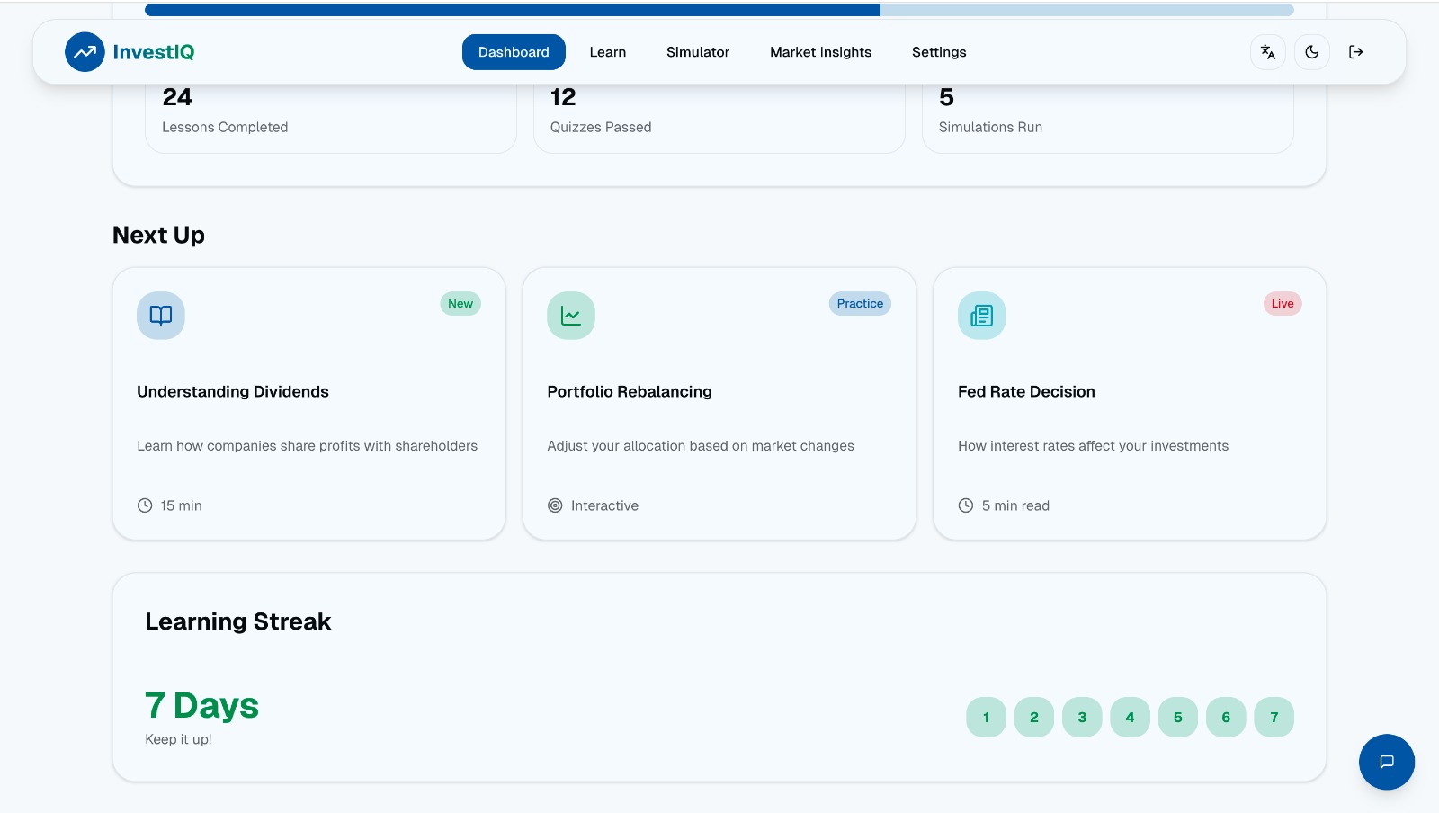Click the target icon beside Interactive
The height and width of the screenshot is (813, 1439).
[x=555, y=505]
